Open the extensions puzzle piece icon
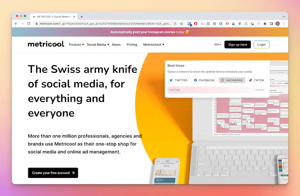 [265, 24]
